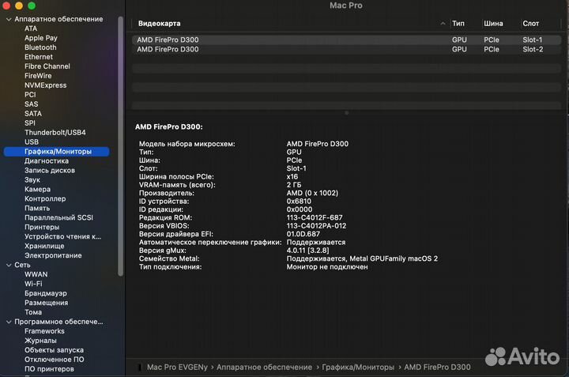
Task: Select Графика/Мониторы in the sidebar
Action: [x=57, y=151]
